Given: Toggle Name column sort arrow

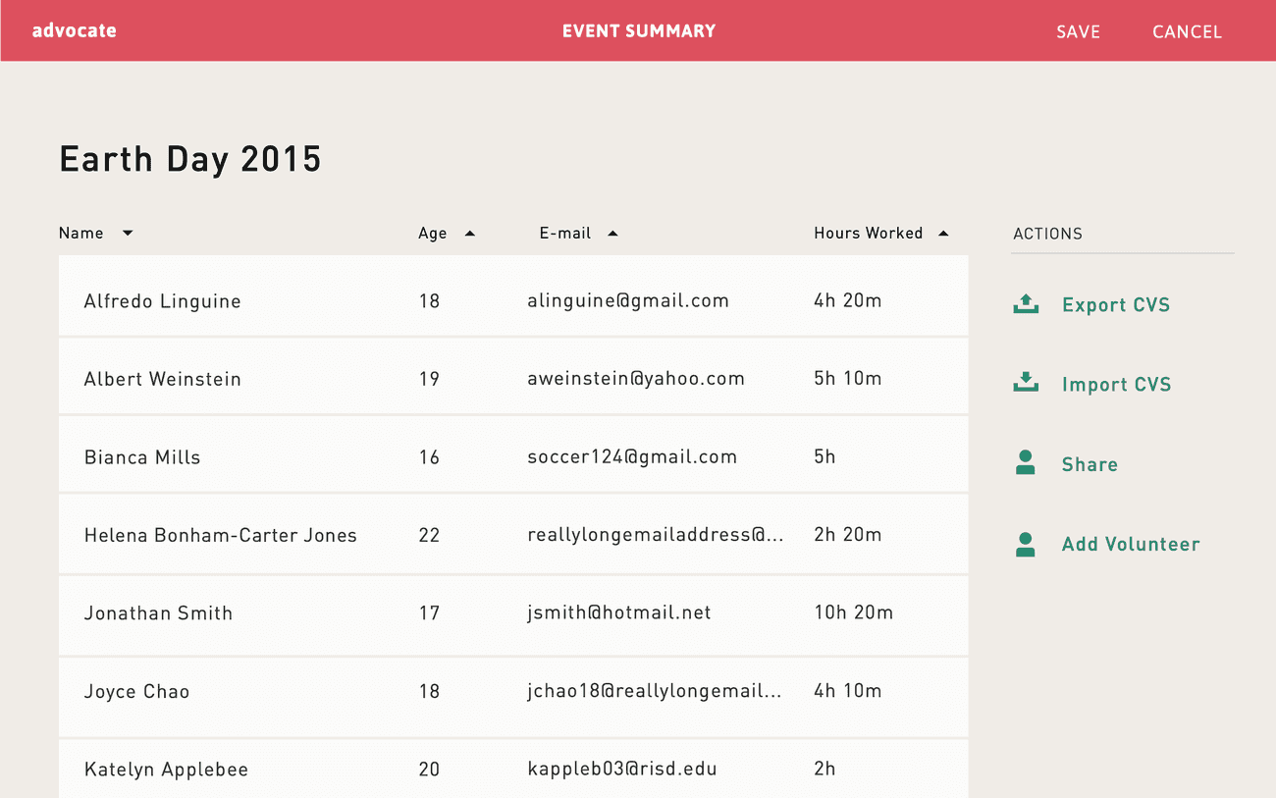Looking at the screenshot, I should [128, 234].
